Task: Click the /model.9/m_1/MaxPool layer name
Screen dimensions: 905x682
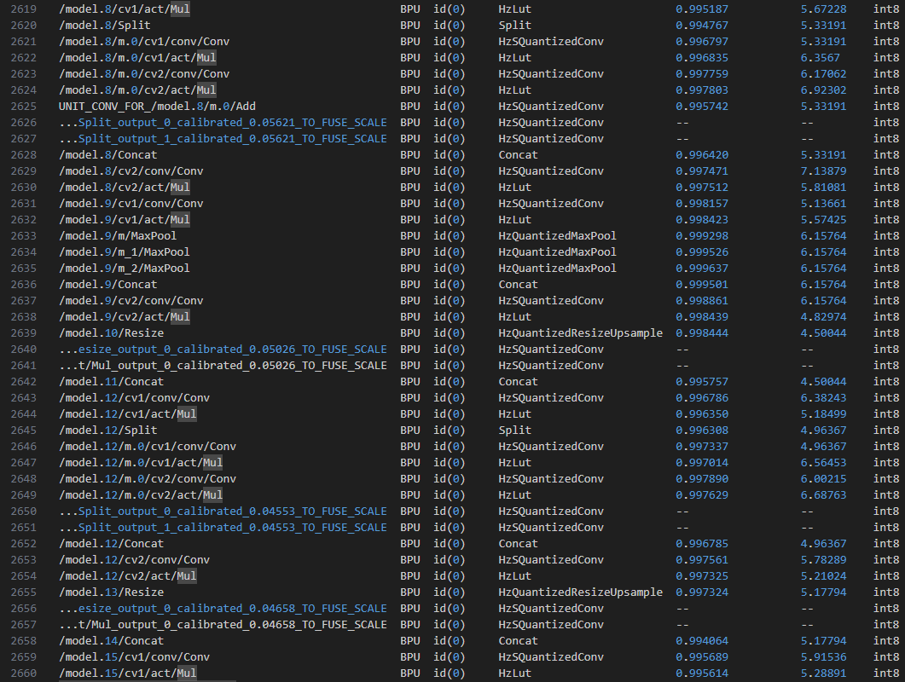Action: (x=125, y=252)
